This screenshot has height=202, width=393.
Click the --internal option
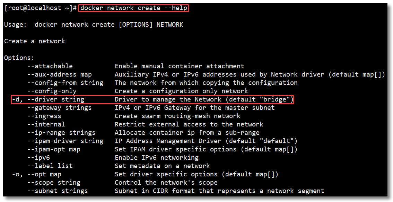tap(46, 124)
